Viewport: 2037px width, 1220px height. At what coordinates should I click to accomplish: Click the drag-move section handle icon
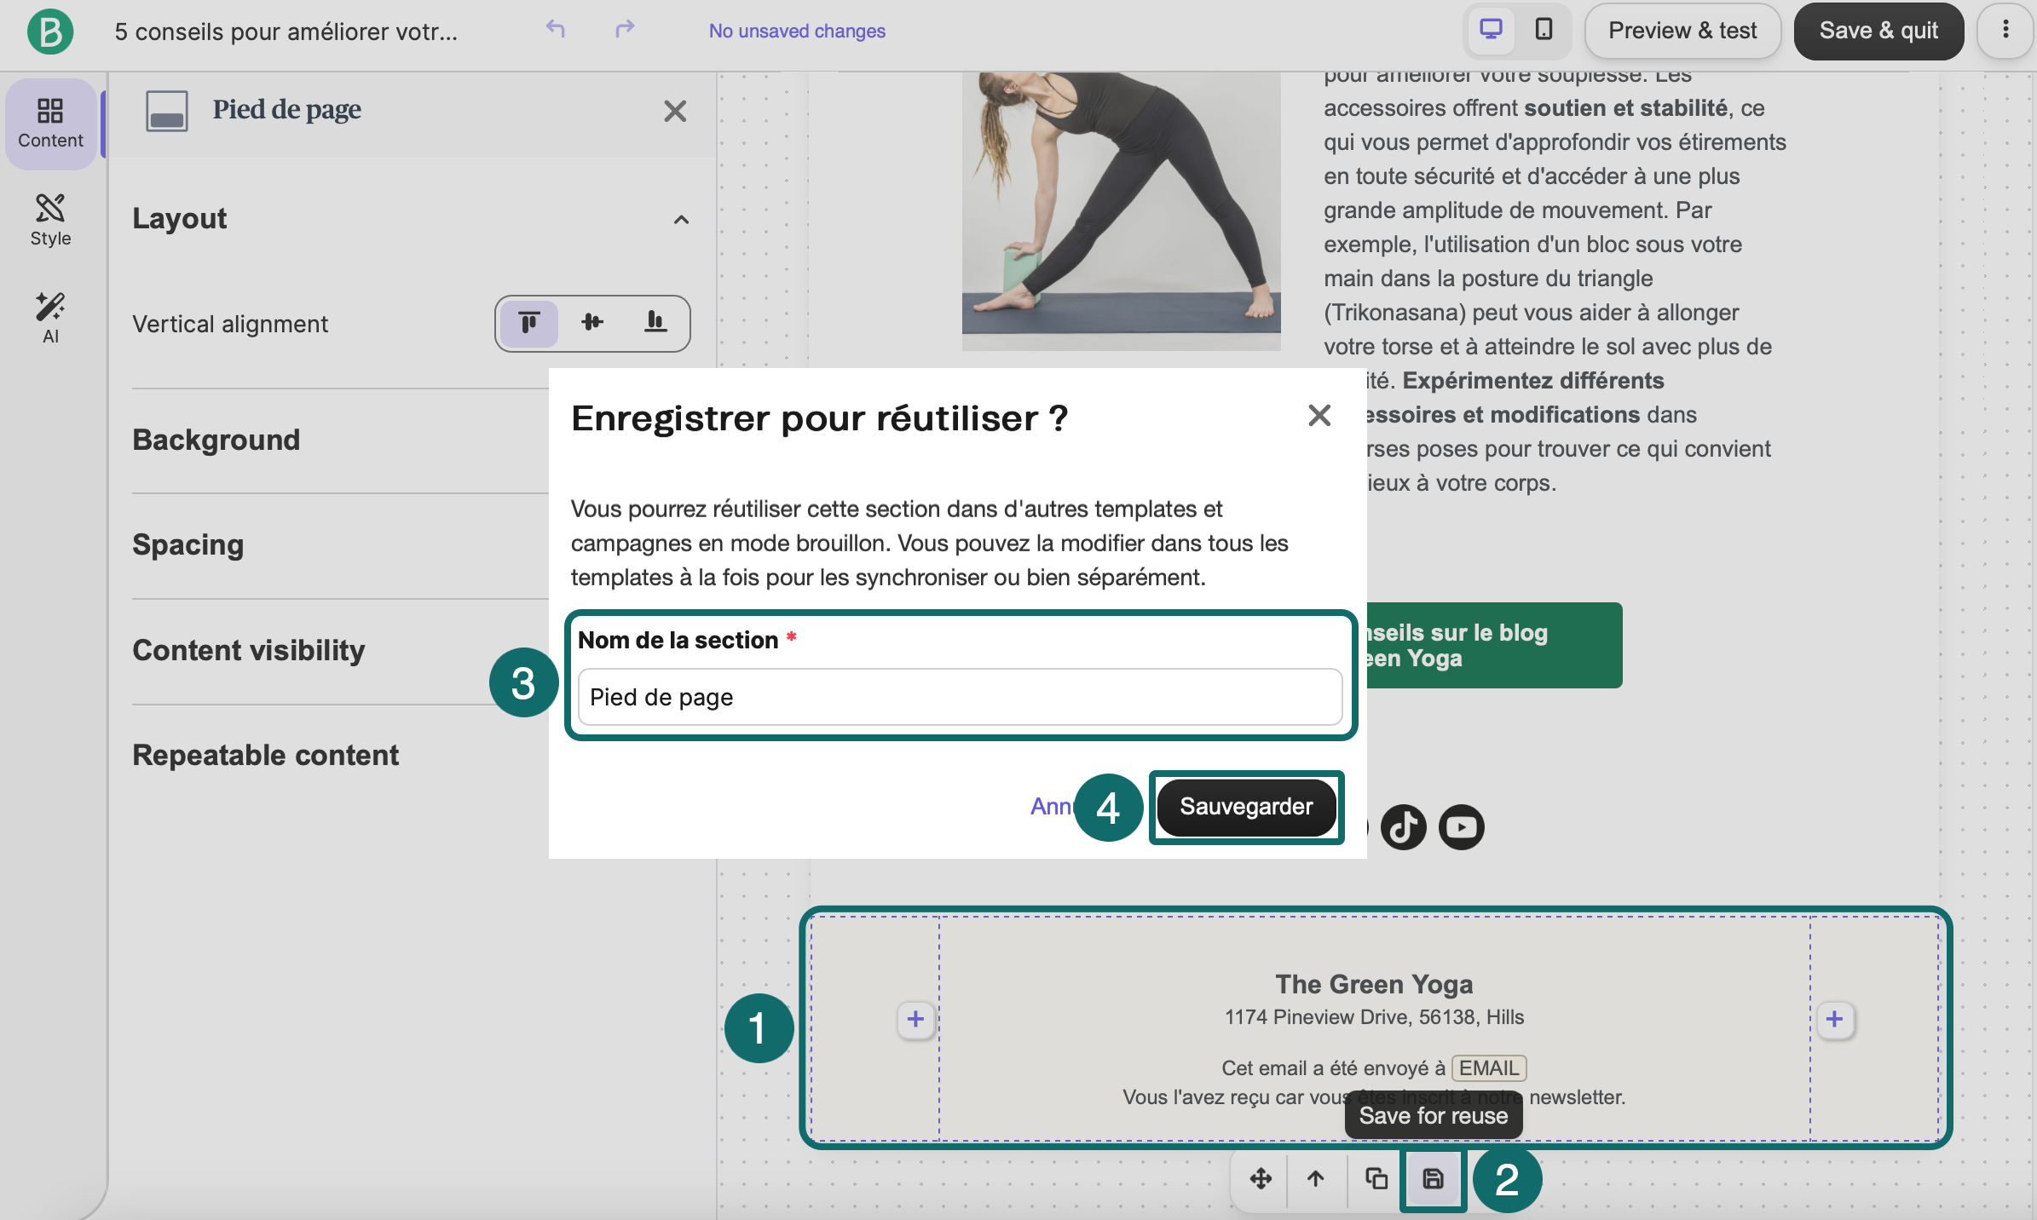(x=1261, y=1179)
